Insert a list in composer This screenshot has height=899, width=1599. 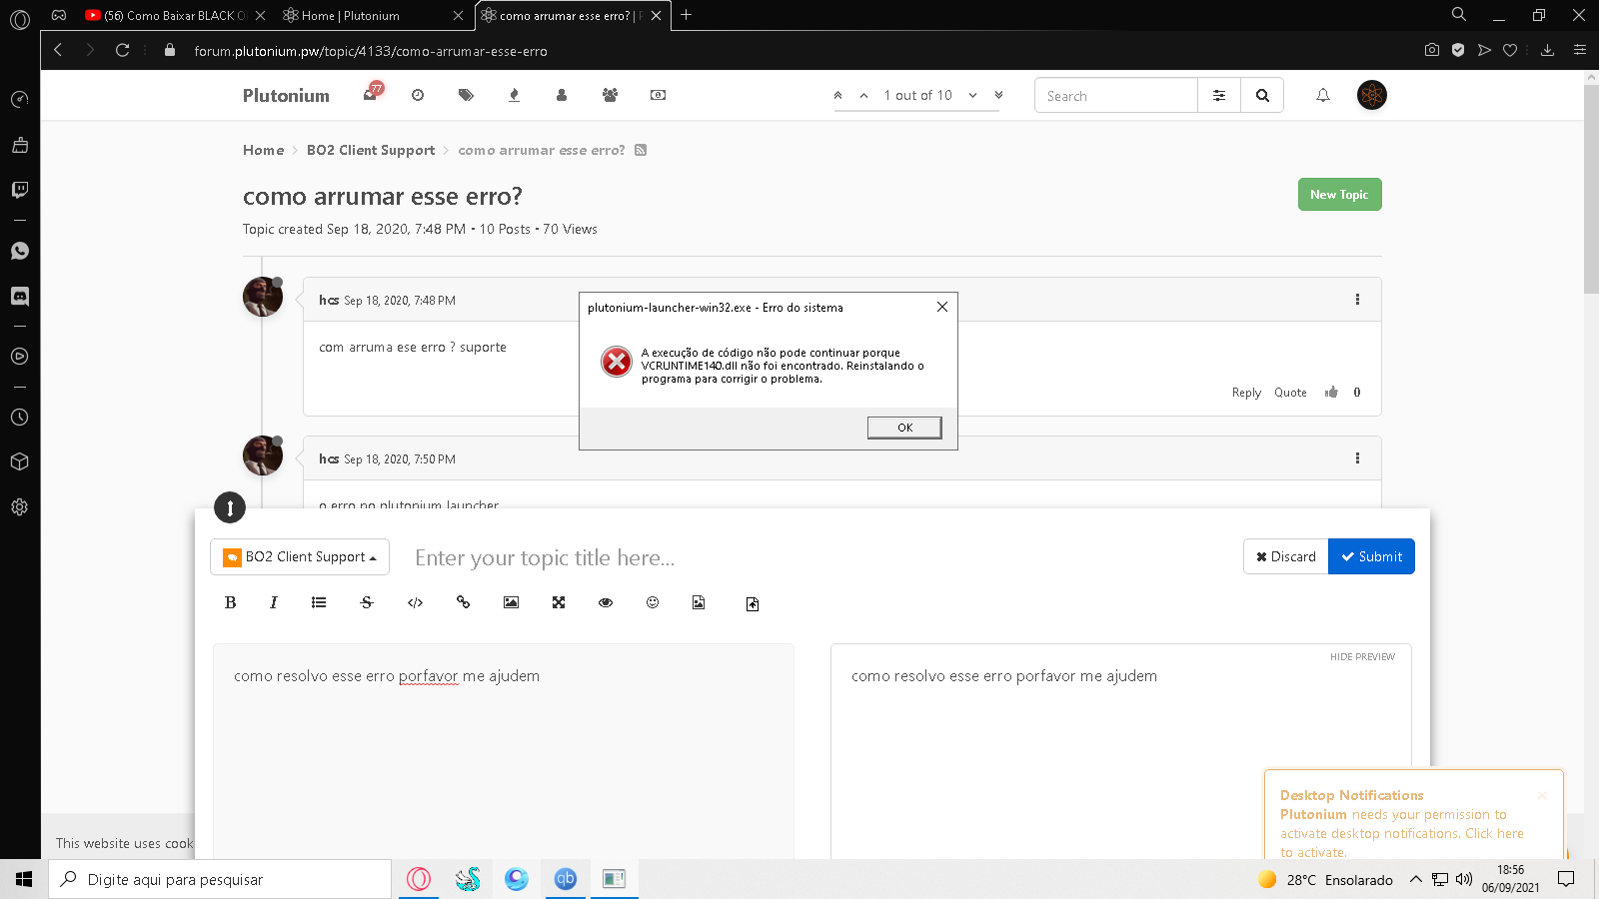click(319, 602)
